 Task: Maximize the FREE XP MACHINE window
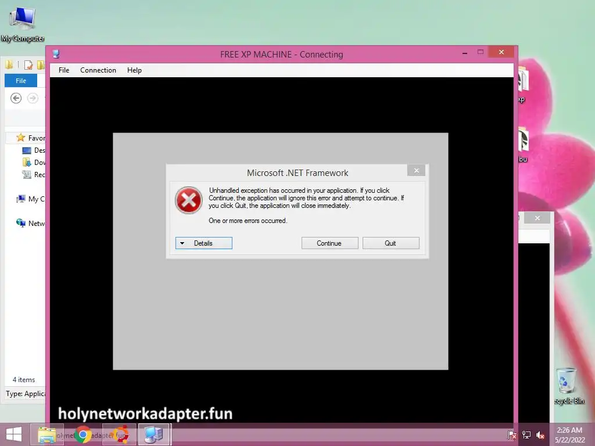pos(481,52)
